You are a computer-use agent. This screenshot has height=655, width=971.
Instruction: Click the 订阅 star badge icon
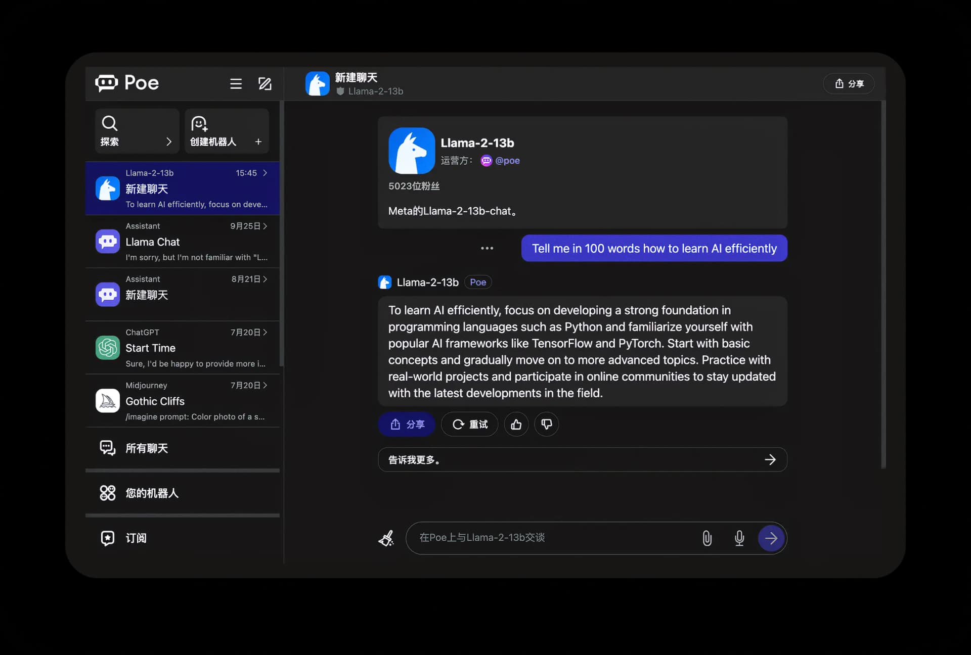108,538
